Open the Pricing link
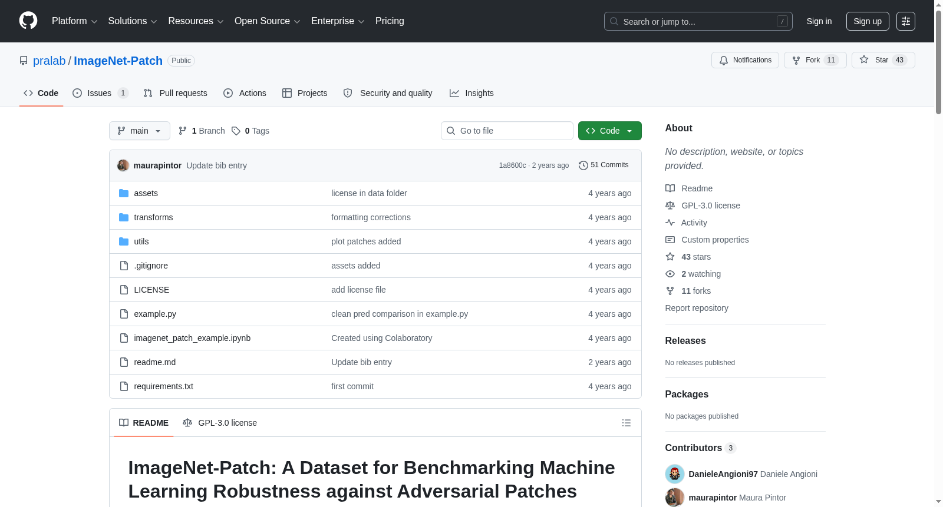The width and height of the screenshot is (943, 507). tap(390, 21)
